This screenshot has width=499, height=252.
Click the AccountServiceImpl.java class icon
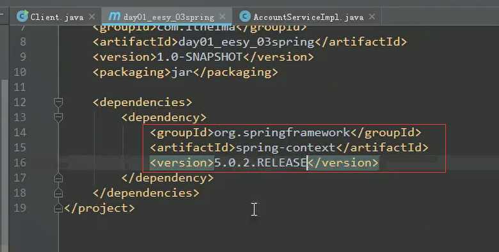pos(245,16)
